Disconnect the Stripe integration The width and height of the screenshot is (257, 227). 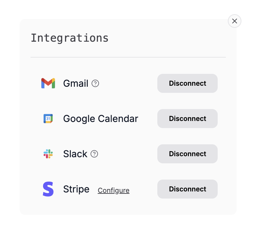point(187,189)
